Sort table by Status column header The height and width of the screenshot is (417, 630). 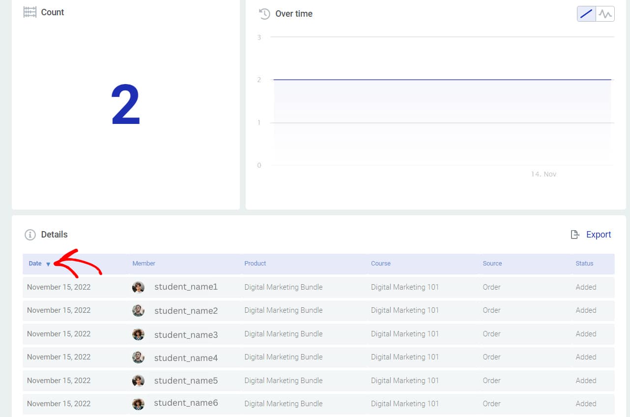(x=584, y=264)
